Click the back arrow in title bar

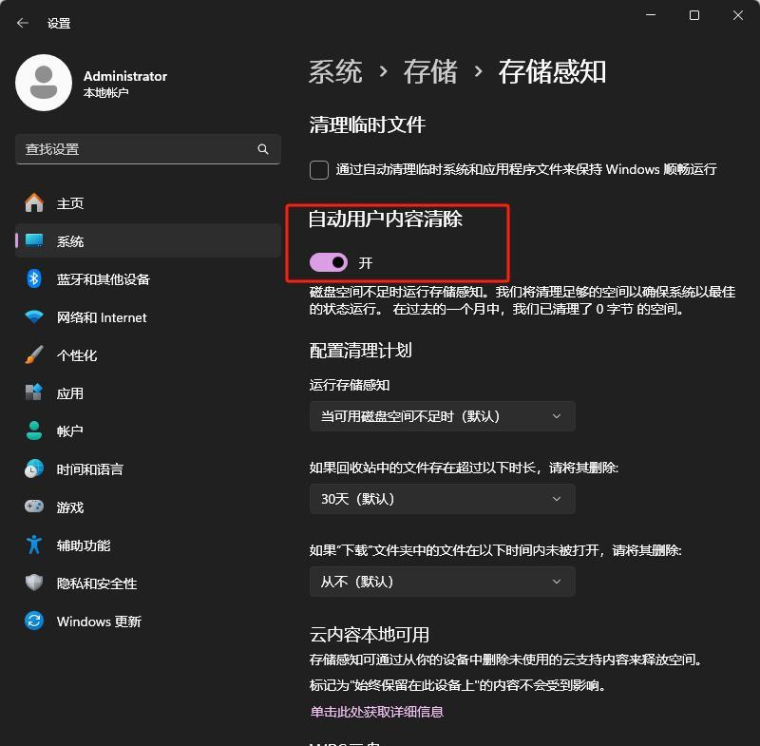tap(23, 23)
